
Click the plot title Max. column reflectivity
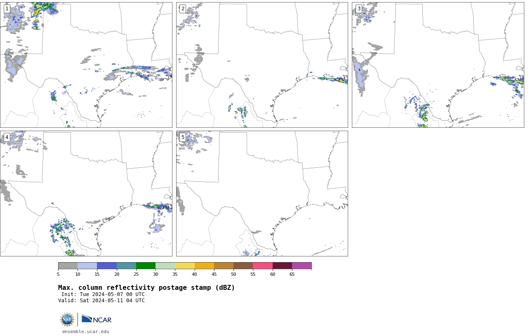pyautogui.click(x=146, y=288)
